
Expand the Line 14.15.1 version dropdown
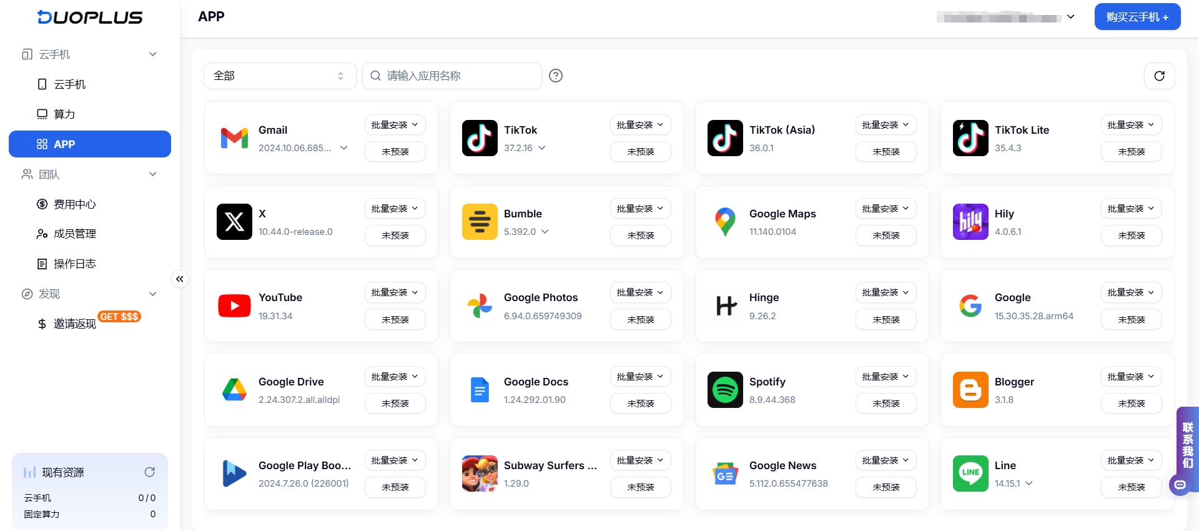[x=1029, y=484]
